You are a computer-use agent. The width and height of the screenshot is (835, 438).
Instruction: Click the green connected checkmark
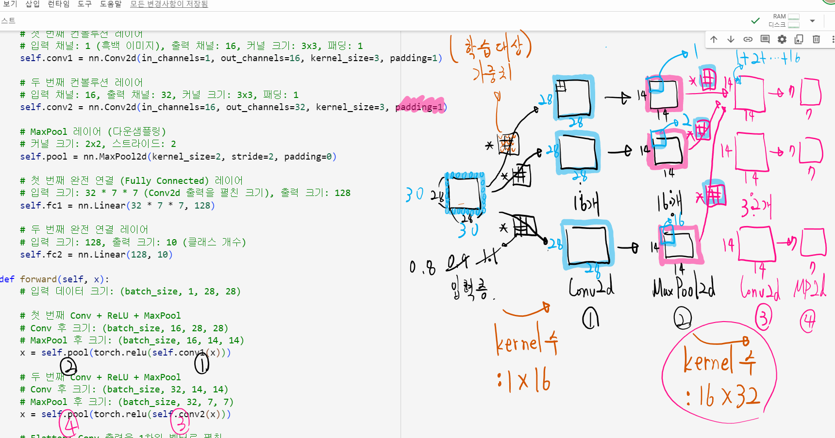point(755,21)
